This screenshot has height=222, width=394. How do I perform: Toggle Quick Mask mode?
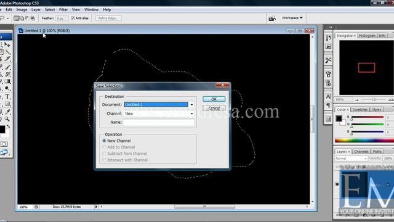click(4, 144)
